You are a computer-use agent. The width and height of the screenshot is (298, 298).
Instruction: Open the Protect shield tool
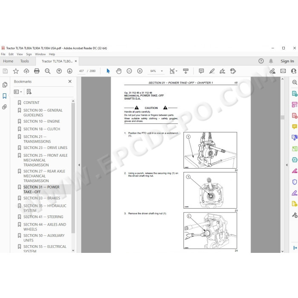pos(295,182)
